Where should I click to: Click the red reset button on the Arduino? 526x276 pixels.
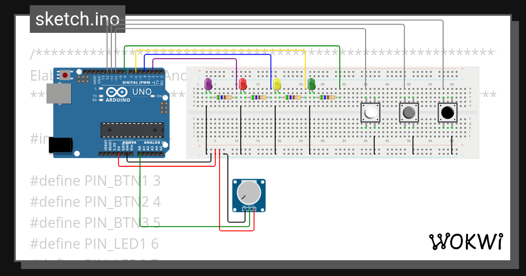pos(64,74)
